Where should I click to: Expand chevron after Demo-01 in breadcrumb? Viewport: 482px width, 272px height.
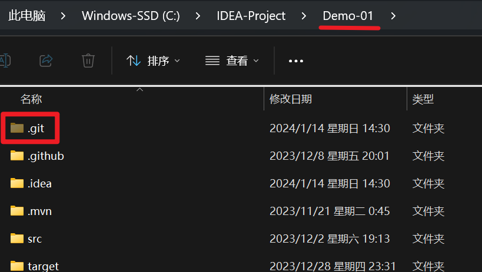[393, 16]
